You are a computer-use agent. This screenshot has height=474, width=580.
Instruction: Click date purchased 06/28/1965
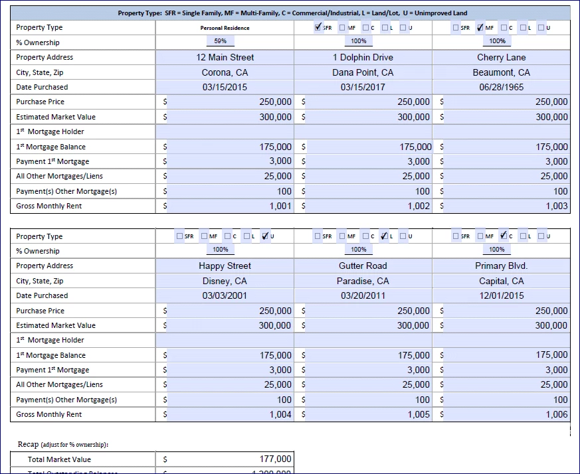pos(501,87)
